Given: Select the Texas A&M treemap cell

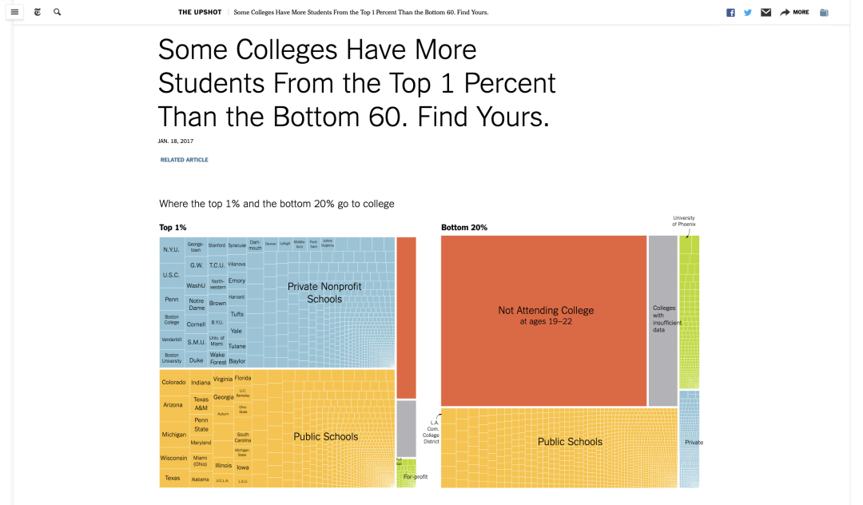Looking at the screenshot, I should point(201,404).
